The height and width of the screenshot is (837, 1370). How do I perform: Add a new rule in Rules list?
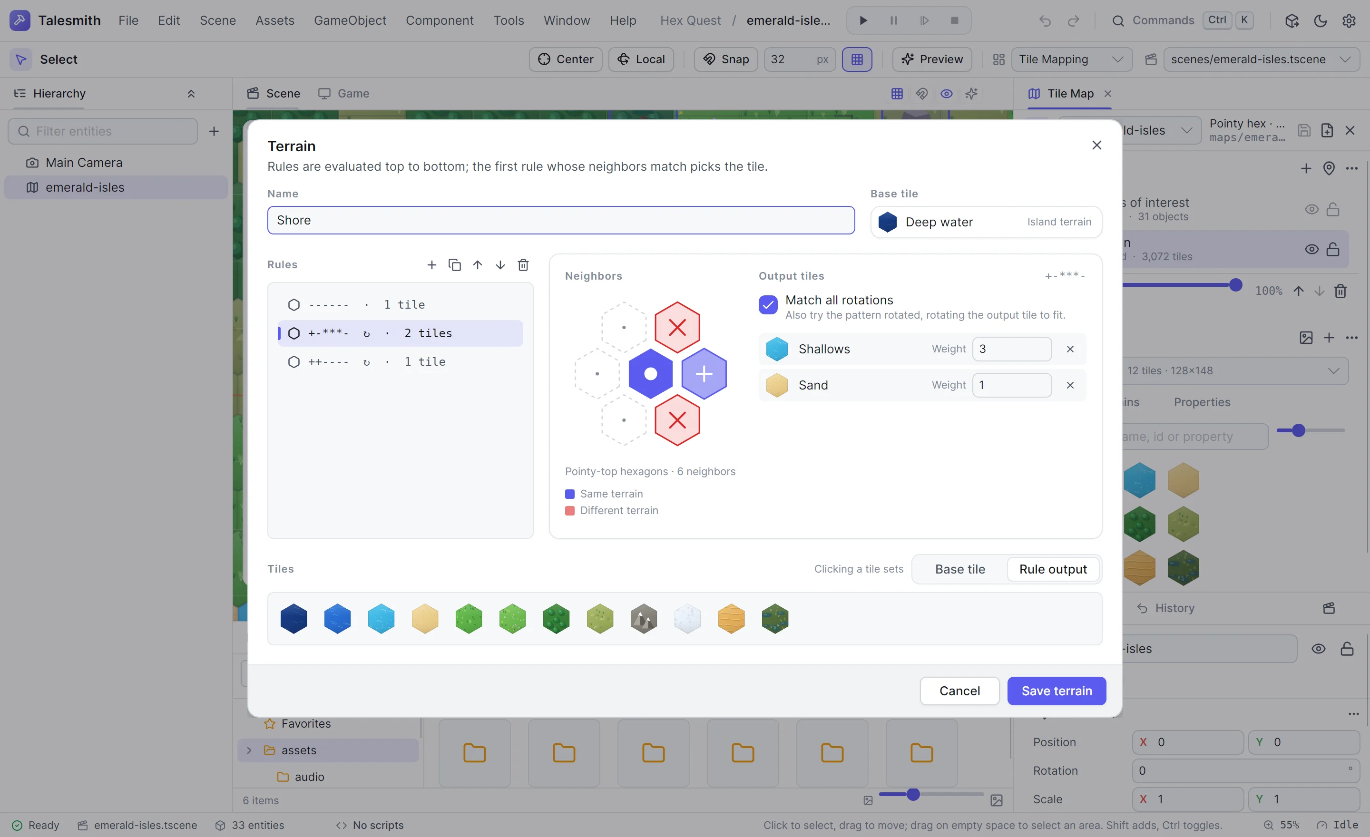[431, 265]
